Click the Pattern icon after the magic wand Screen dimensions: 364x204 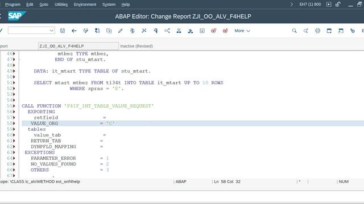tap(155, 31)
